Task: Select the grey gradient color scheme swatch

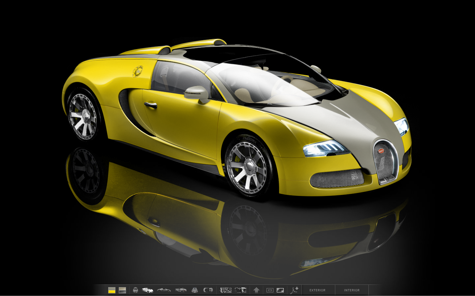Action: (x=122, y=290)
